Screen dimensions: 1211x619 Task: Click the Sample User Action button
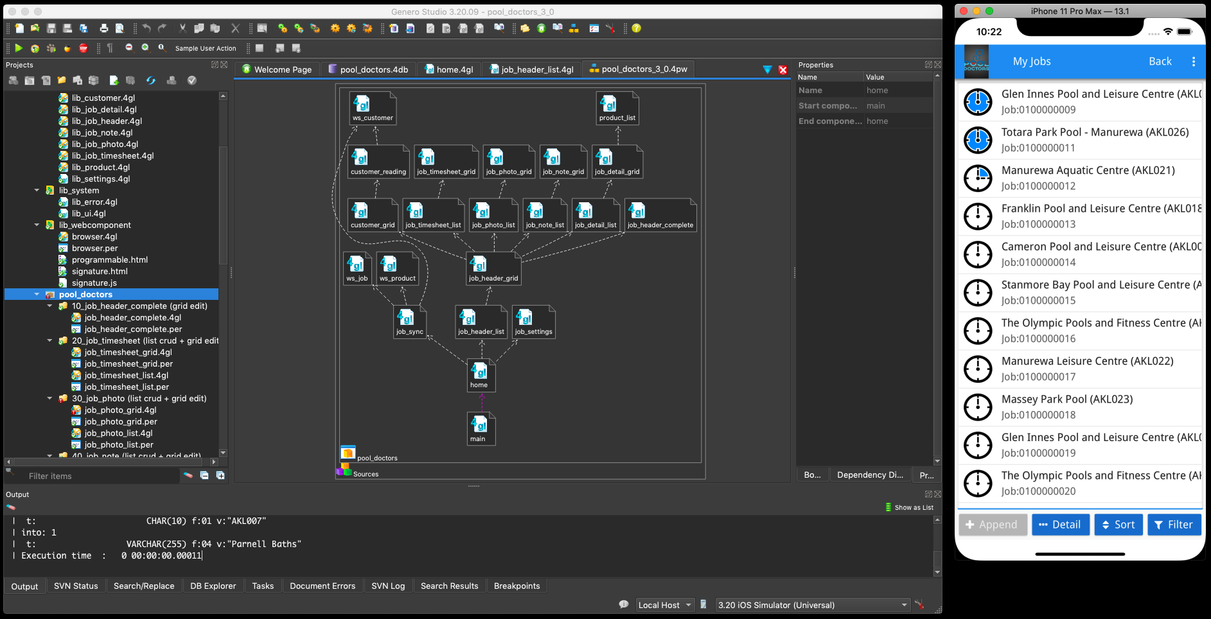[x=206, y=48]
